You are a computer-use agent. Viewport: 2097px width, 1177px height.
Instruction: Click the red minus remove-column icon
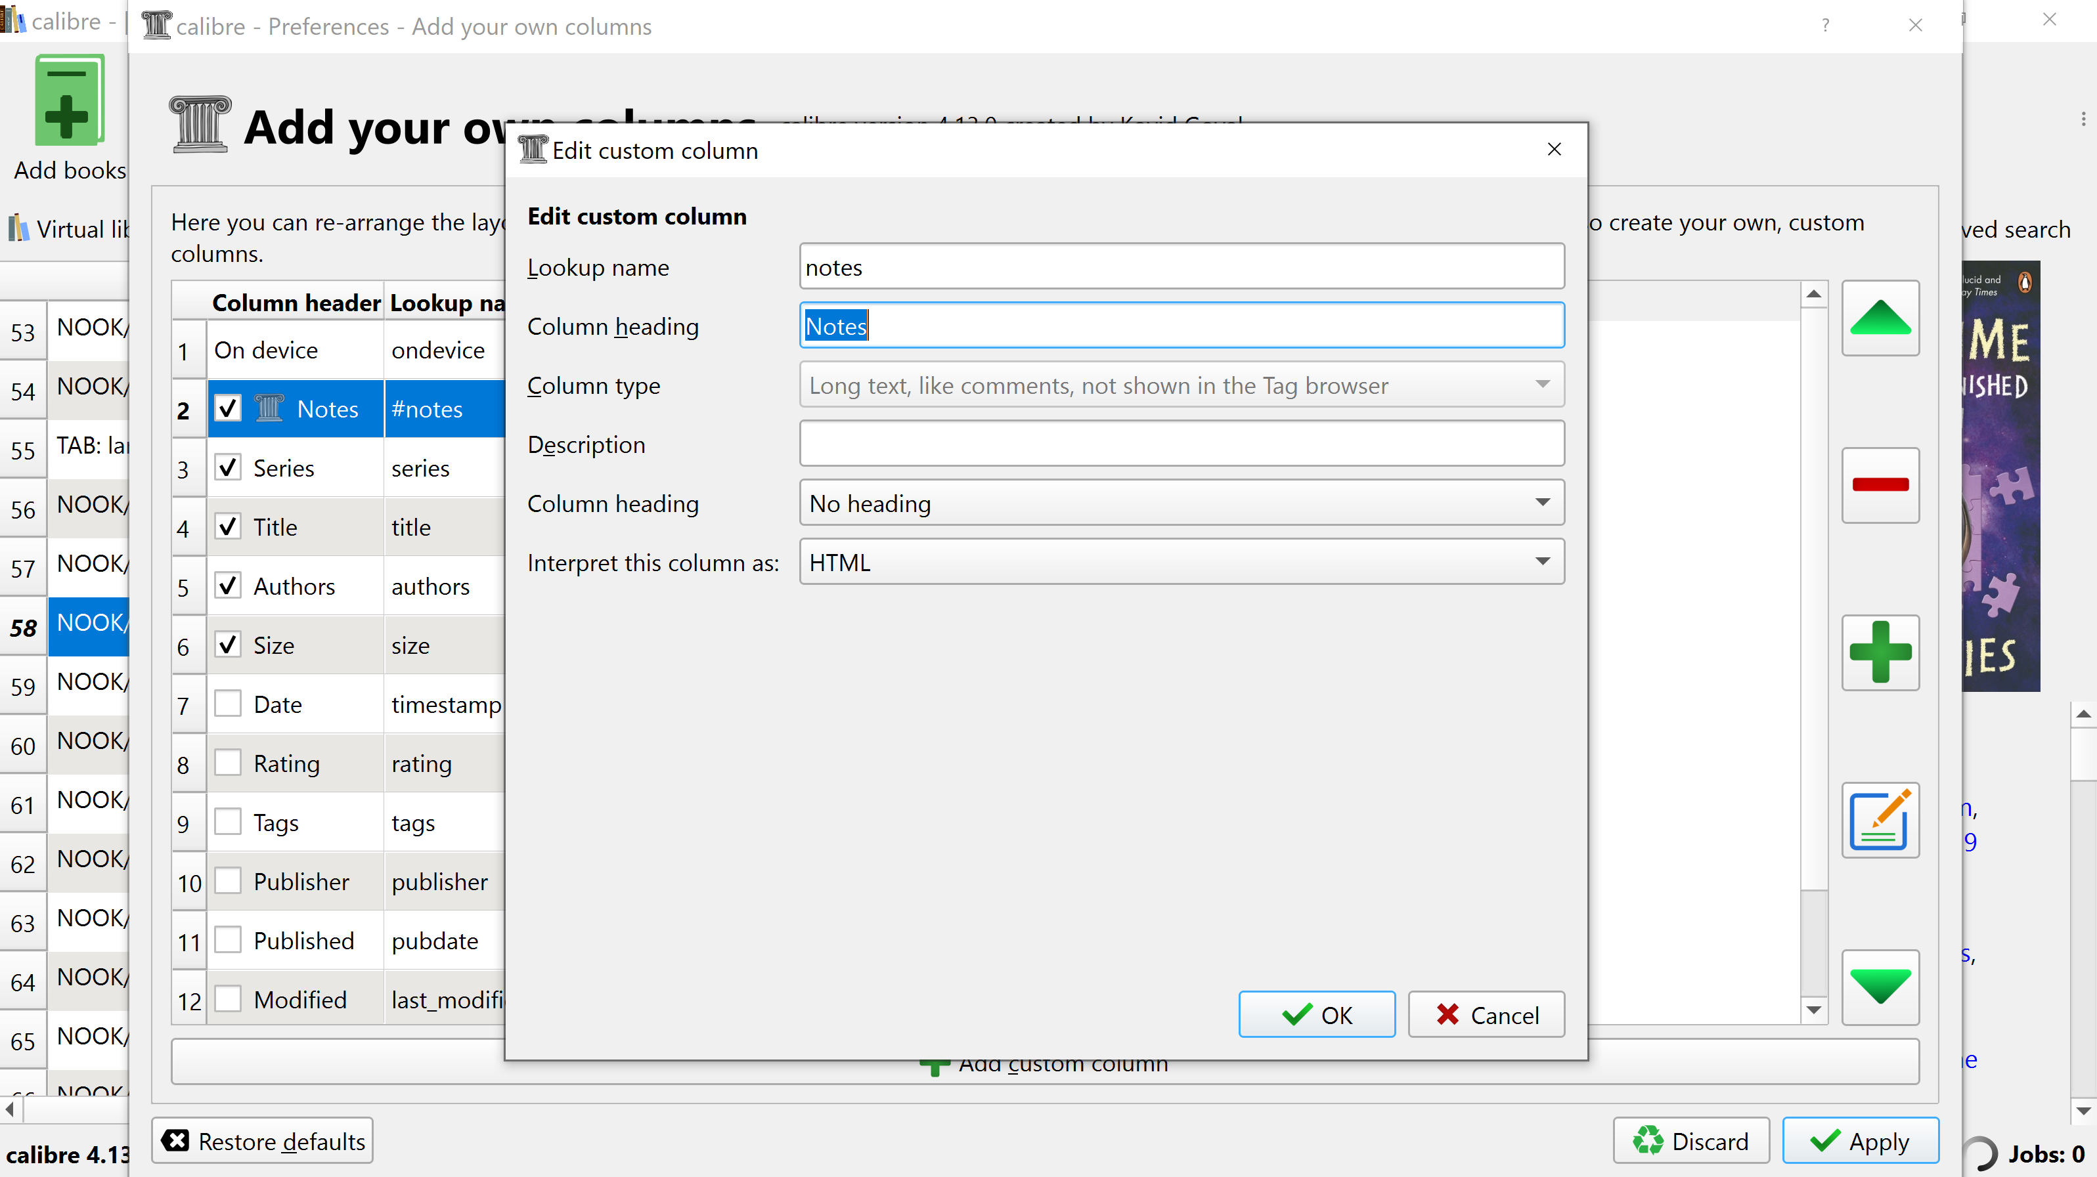(1880, 485)
